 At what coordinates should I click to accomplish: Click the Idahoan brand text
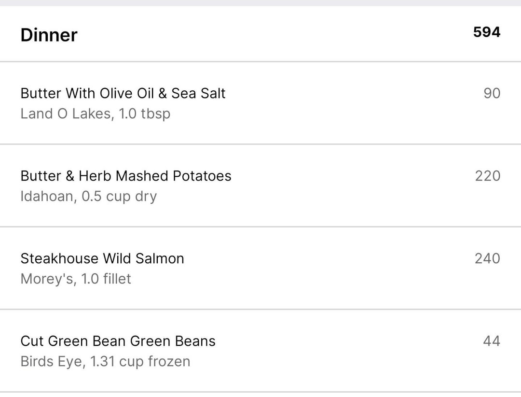pyautogui.click(x=47, y=197)
